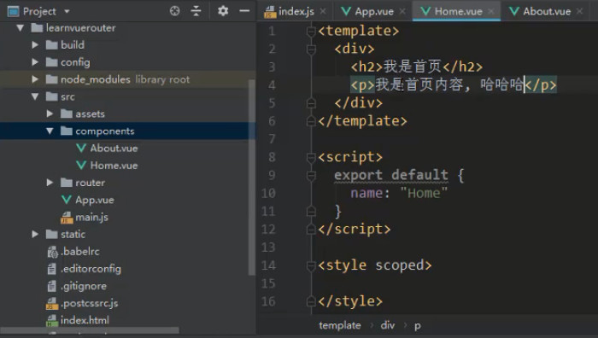598x338 pixels.
Task: Click the "Home" name string on line 10
Action: click(424, 193)
